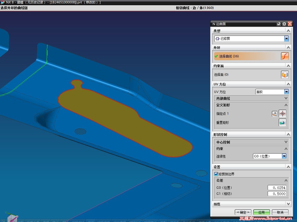
Task: Toggle the 修剪到边界 checkbox
Action: pos(216,174)
